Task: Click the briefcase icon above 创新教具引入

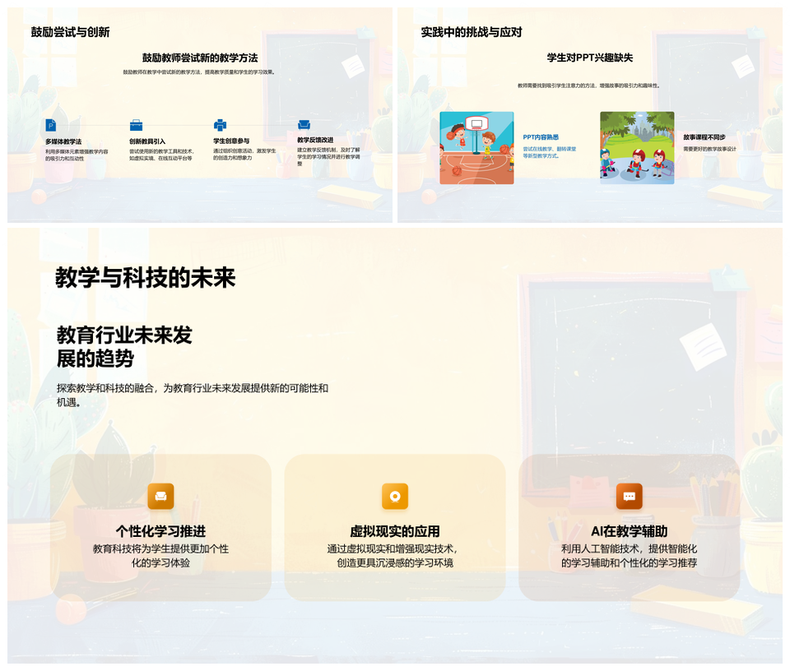Action: pos(136,125)
